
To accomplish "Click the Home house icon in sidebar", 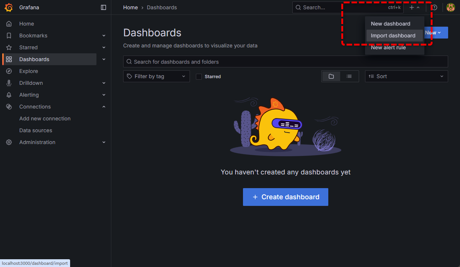I will pyautogui.click(x=9, y=24).
